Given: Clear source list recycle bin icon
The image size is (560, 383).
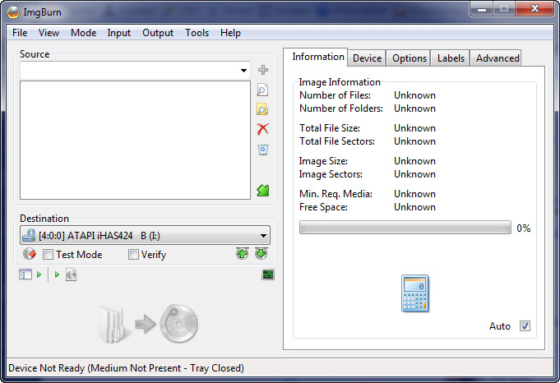Looking at the screenshot, I should point(263,150).
